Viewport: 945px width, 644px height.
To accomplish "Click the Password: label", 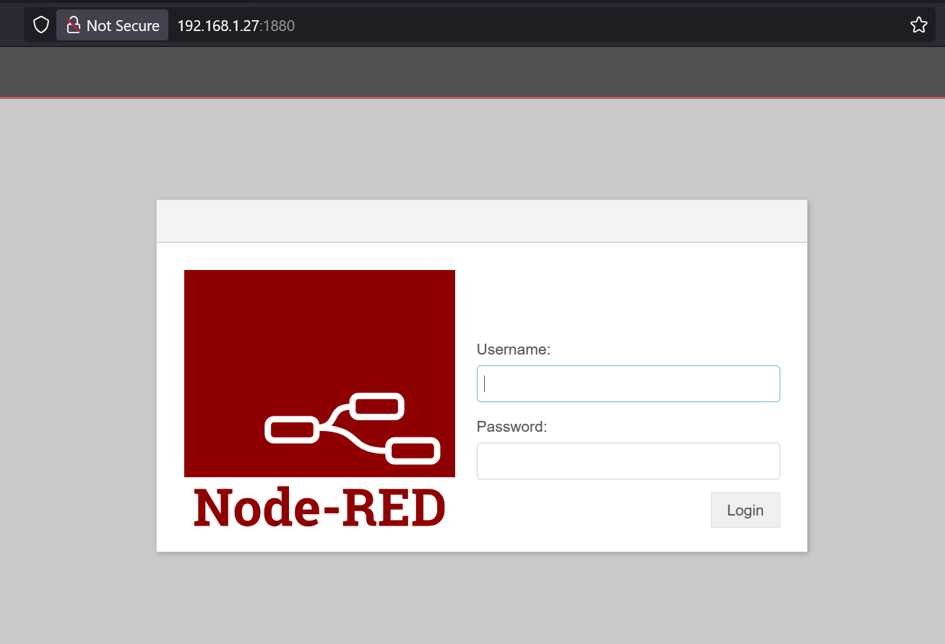I will pyautogui.click(x=512, y=427).
